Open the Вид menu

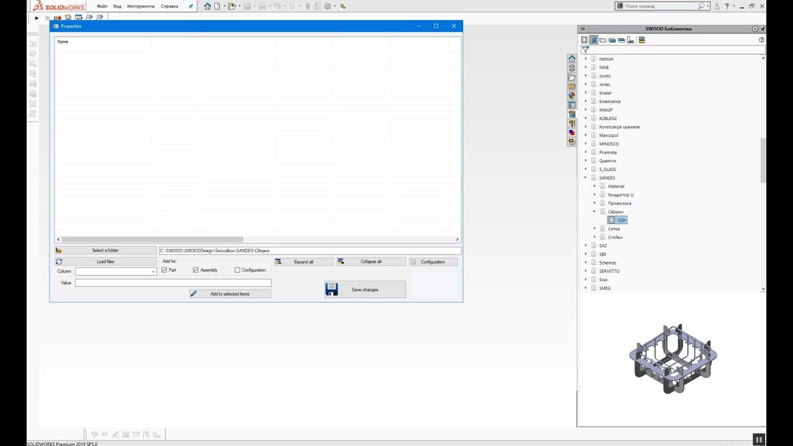pyautogui.click(x=117, y=6)
